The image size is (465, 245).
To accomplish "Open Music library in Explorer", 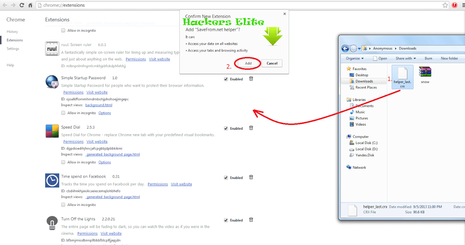I will (x=360, y=112).
